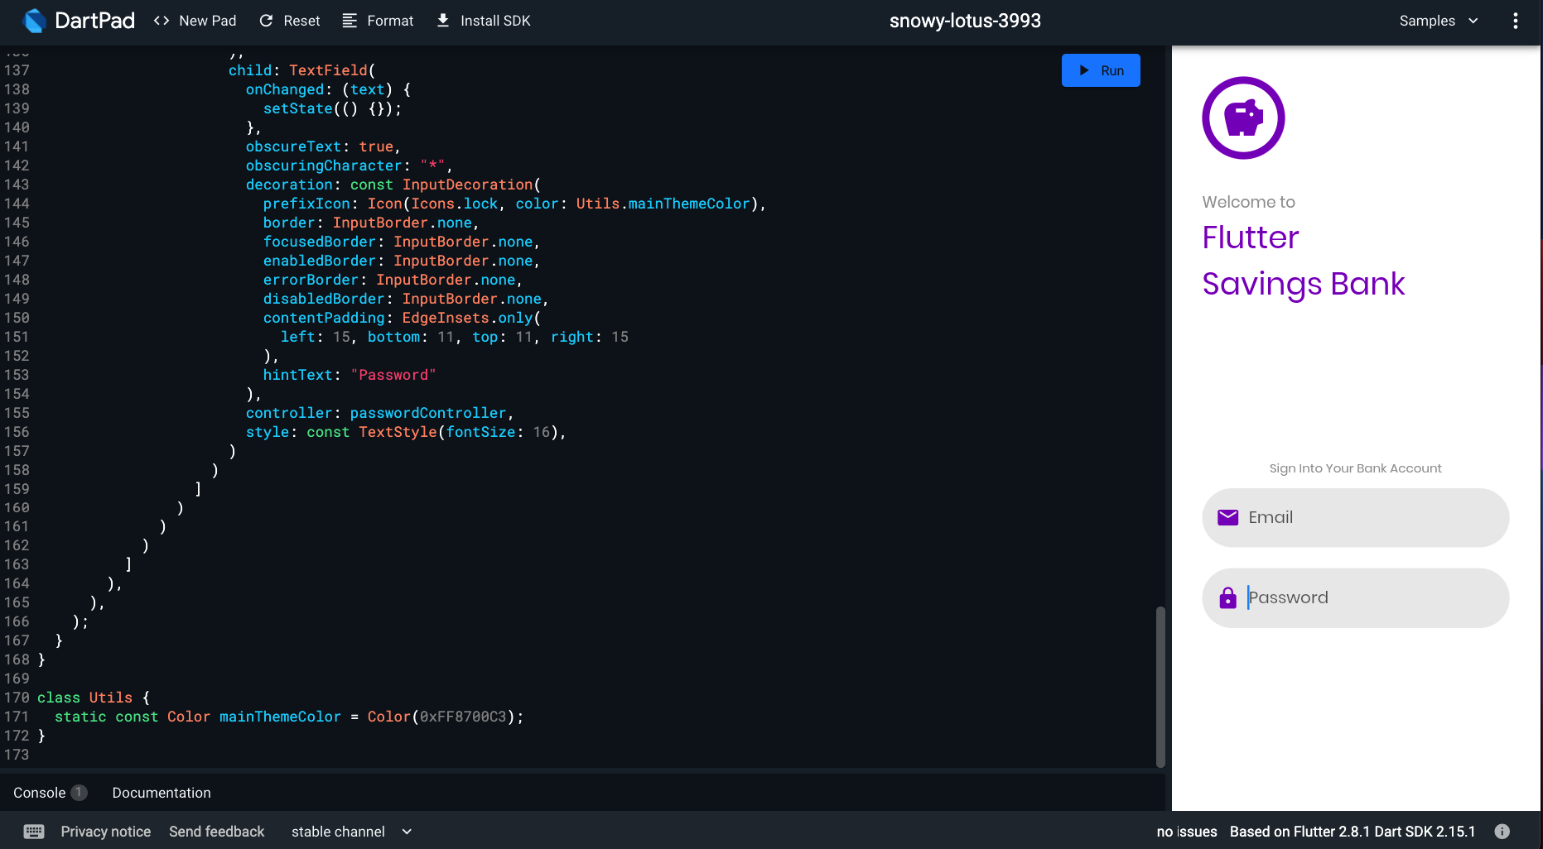
Task: Click the no issues status text
Action: pos(1187,832)
